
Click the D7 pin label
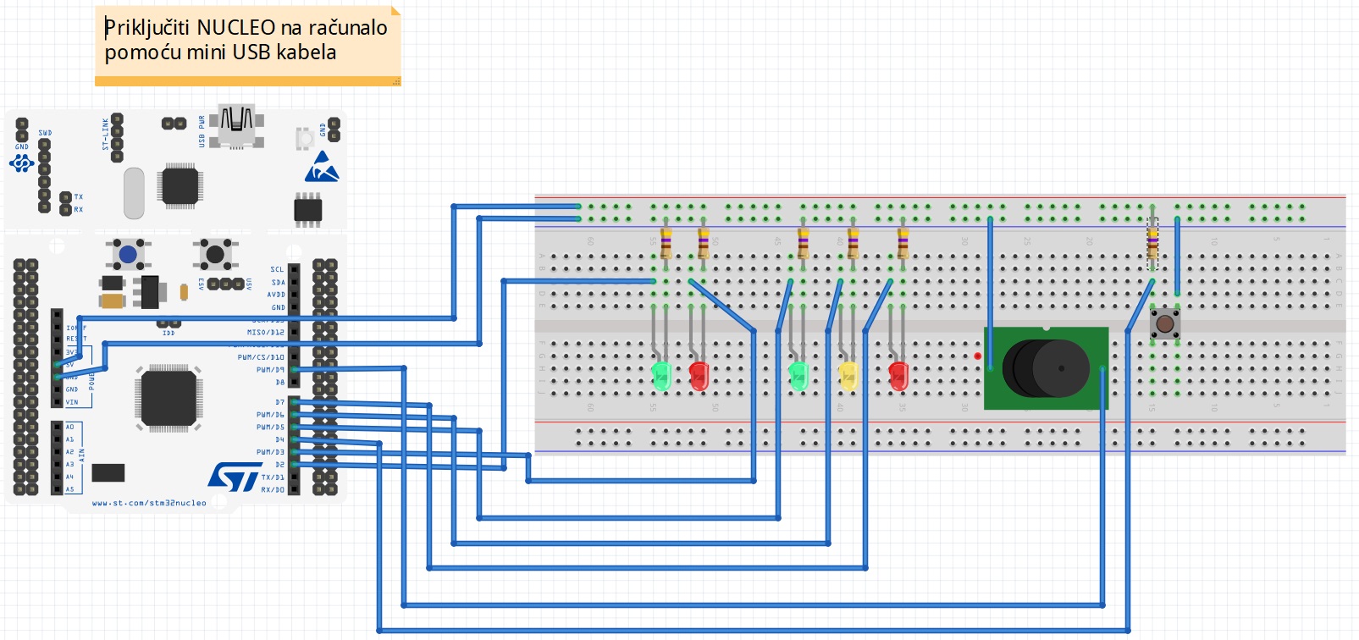[279, 403]
